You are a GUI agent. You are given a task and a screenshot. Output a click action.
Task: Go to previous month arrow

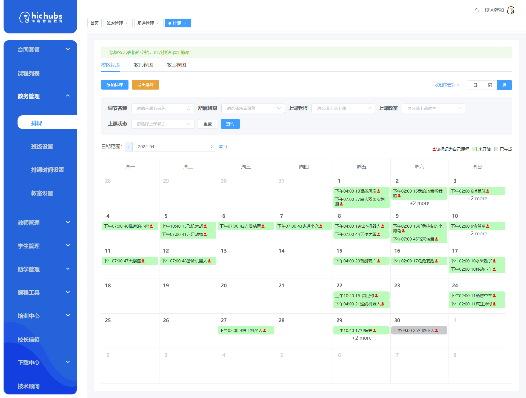click(x=129, y=147)
